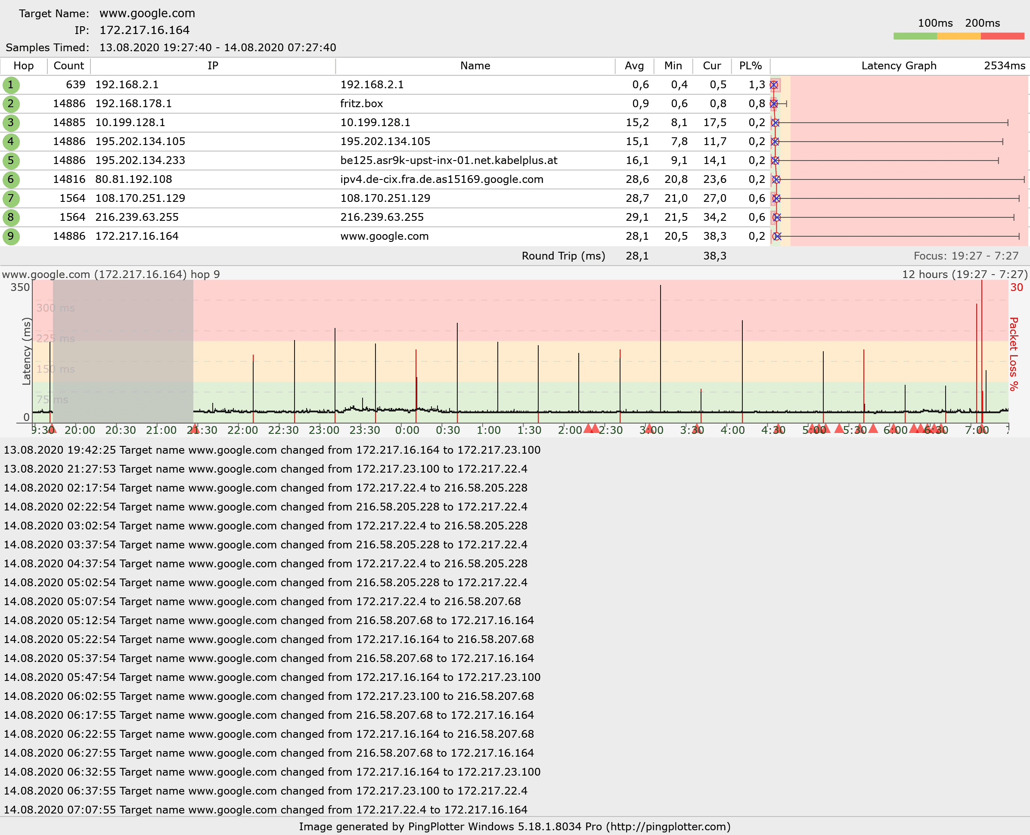Click the Packet Loss % axis label
Viewport: 1030px width, 835px height.
click(1014, 354)
